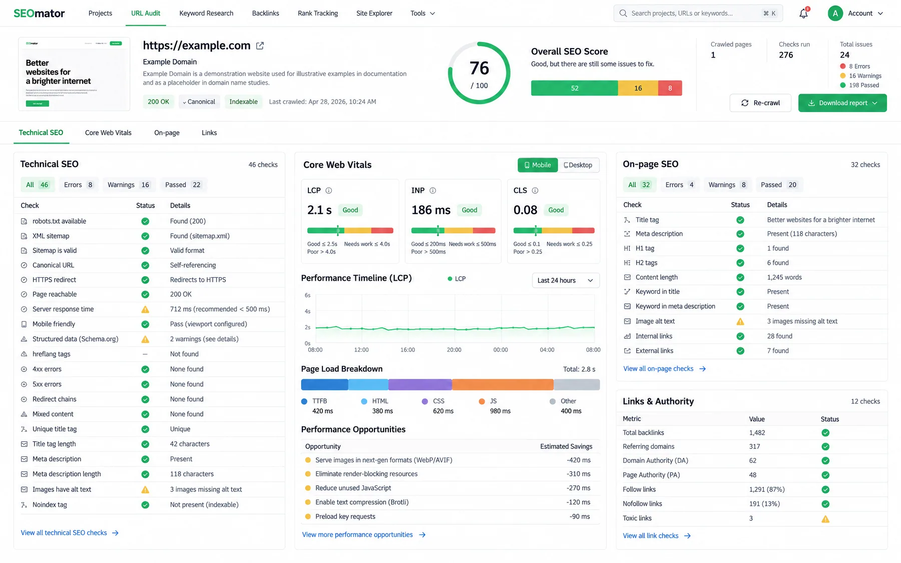901x563 pixels.
Task: Click the orange JS segment in load breakdown
Action: coord(503,385)
